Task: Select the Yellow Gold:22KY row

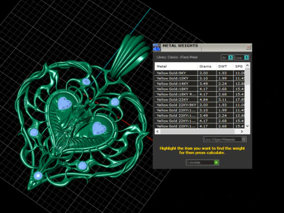Action: pos(199,99)
